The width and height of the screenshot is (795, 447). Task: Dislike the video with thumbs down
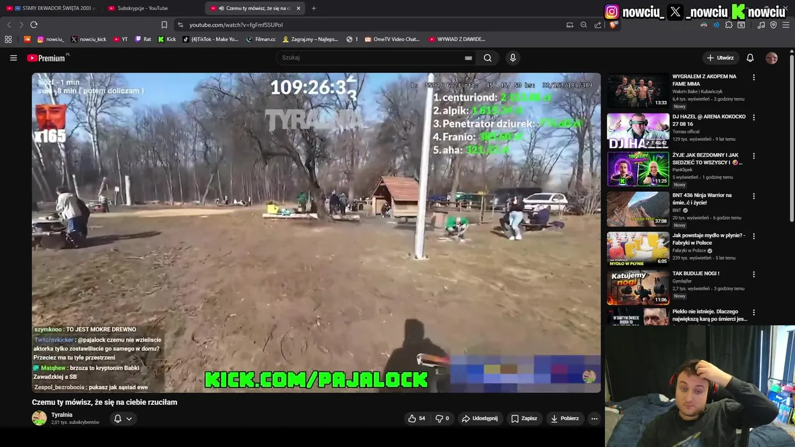pyautogui.click(x=442, y=418)
